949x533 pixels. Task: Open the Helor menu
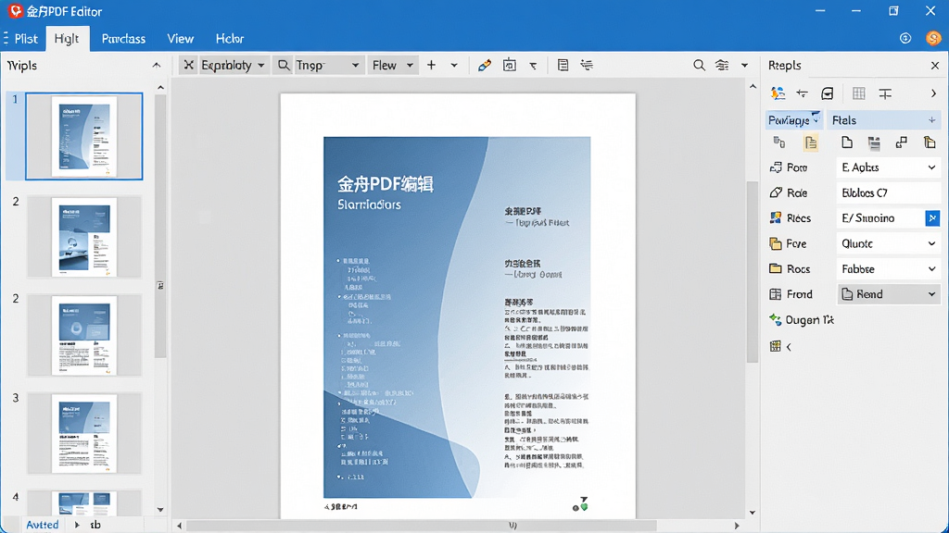[x=230, y=39]
